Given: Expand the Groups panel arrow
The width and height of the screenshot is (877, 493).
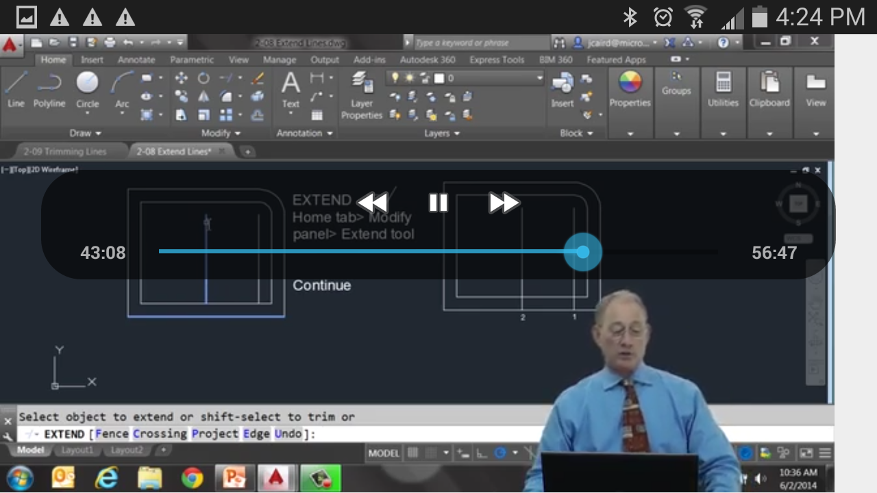Looking at the screenshot, I should (x=676, y=134).
